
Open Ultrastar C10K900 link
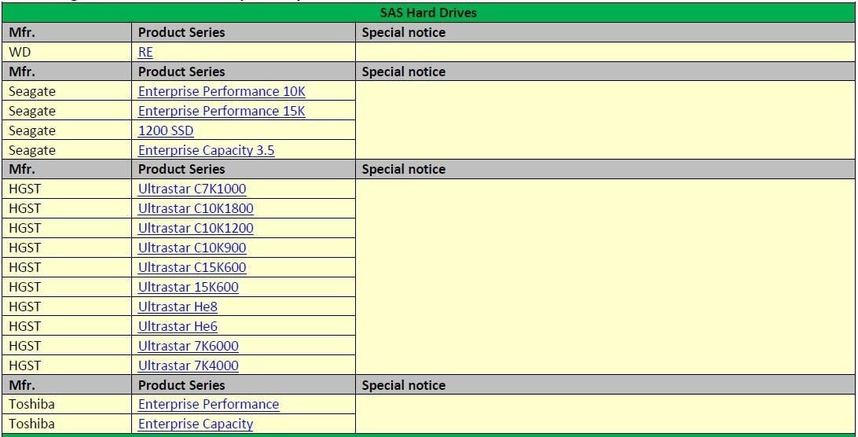tap(192, 248)
